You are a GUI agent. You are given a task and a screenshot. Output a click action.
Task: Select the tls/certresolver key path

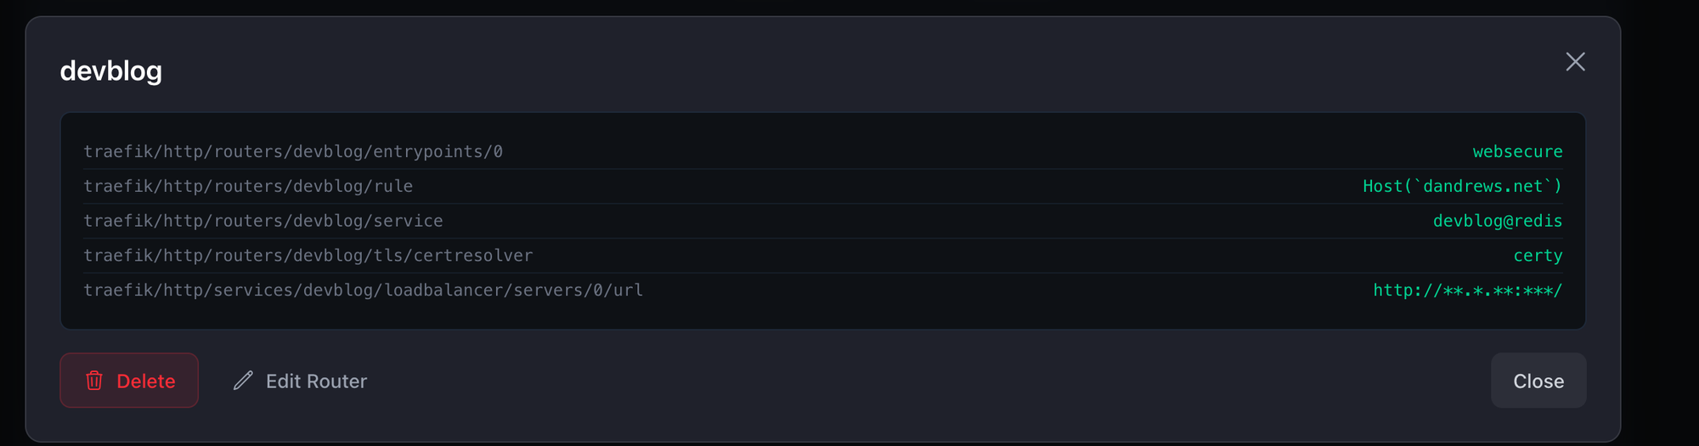308,256
